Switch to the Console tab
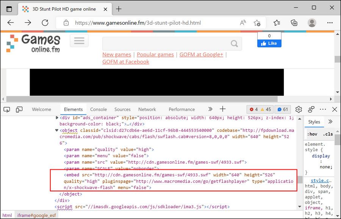The height and width of the screenshot is (219, 341). [99, 109]
